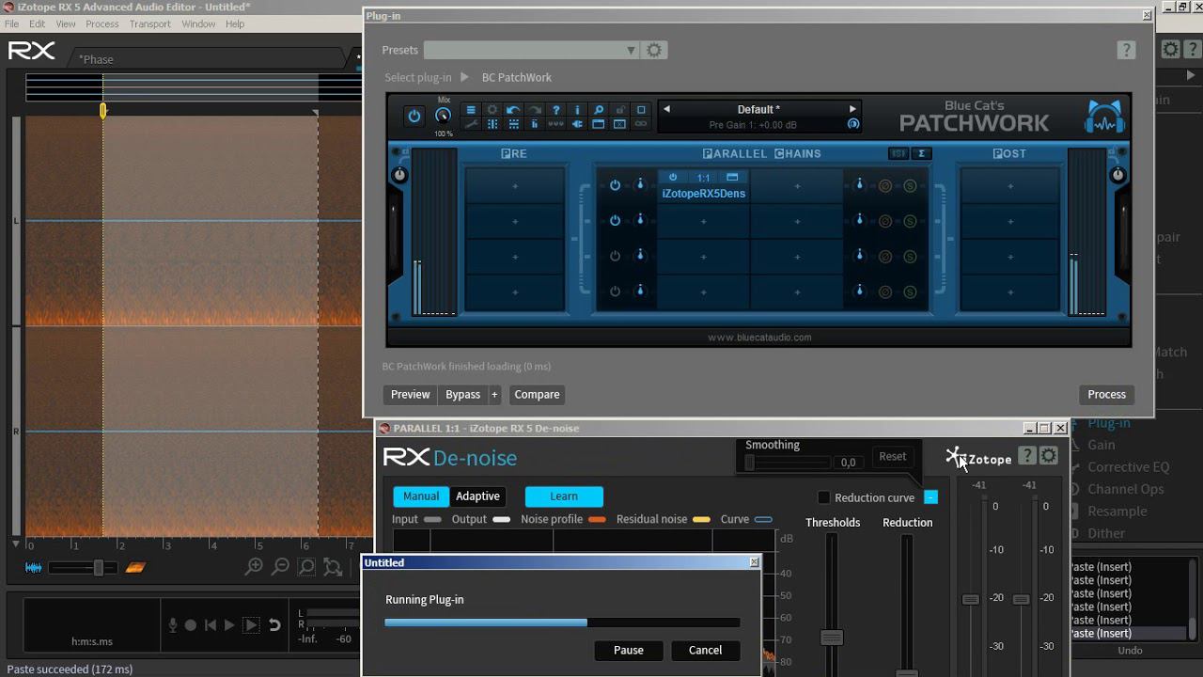Image resolution: width=1203 pixels, height=677 pixels.
Task: Click PatchWork help question mark icon
Action: click(x=555, y=110)
